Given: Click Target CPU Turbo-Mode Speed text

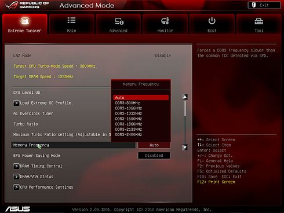Looking at the screenshot, I should click(x=54, y=66).
